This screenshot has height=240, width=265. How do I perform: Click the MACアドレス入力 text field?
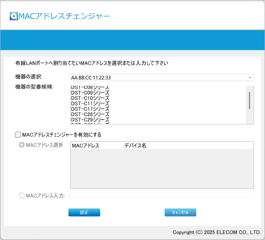click(x=162, y=195)
